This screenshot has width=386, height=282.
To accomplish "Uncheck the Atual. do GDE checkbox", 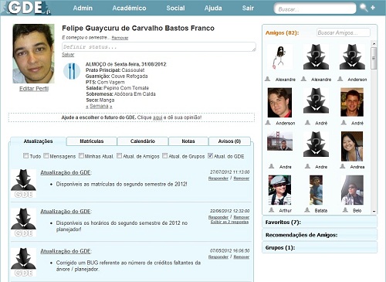I will 210,155.
